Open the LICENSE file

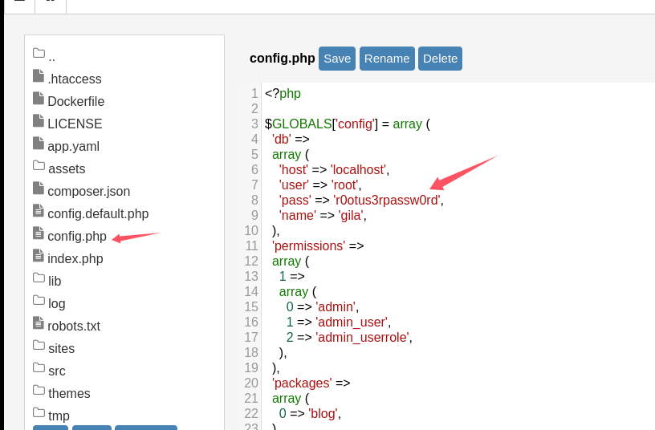coord(75,124)
